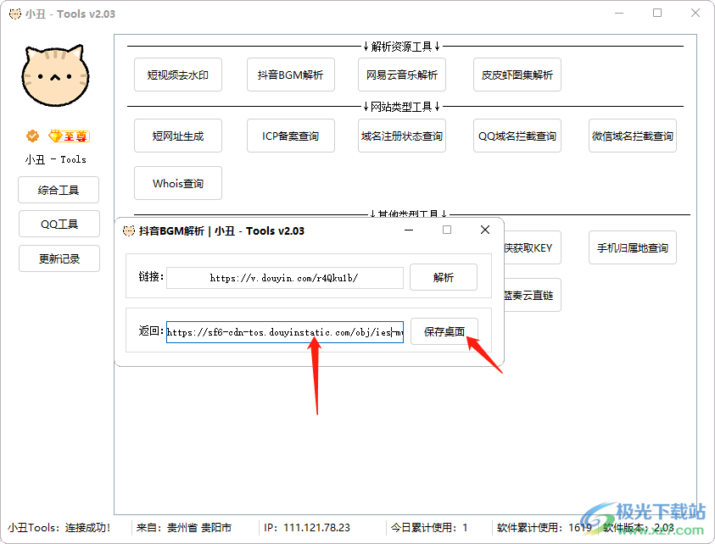Click the IP: 111.121.78.23 status entry
The width and height of the screenshot is (715, 544).
click(x=307, y=528)
